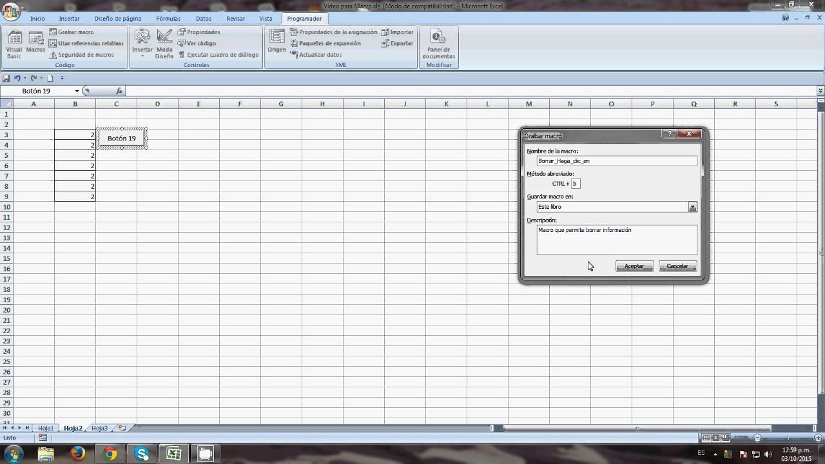Open the Guardar macro en dropdown

692,206
